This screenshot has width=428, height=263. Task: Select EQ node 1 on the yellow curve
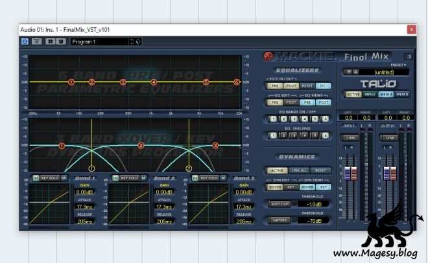(x=71, y=82)
